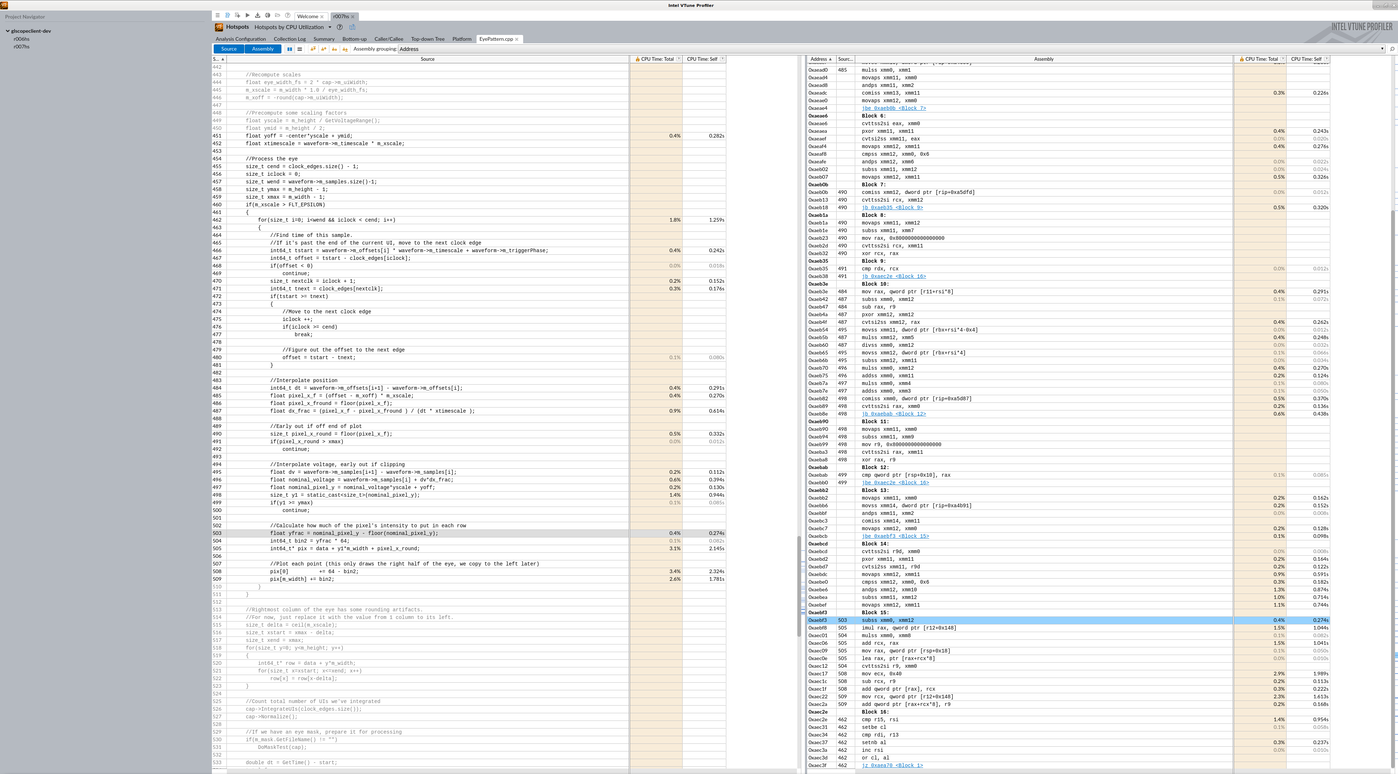Open the Caller/Callee tab

[x=388, y=39]
